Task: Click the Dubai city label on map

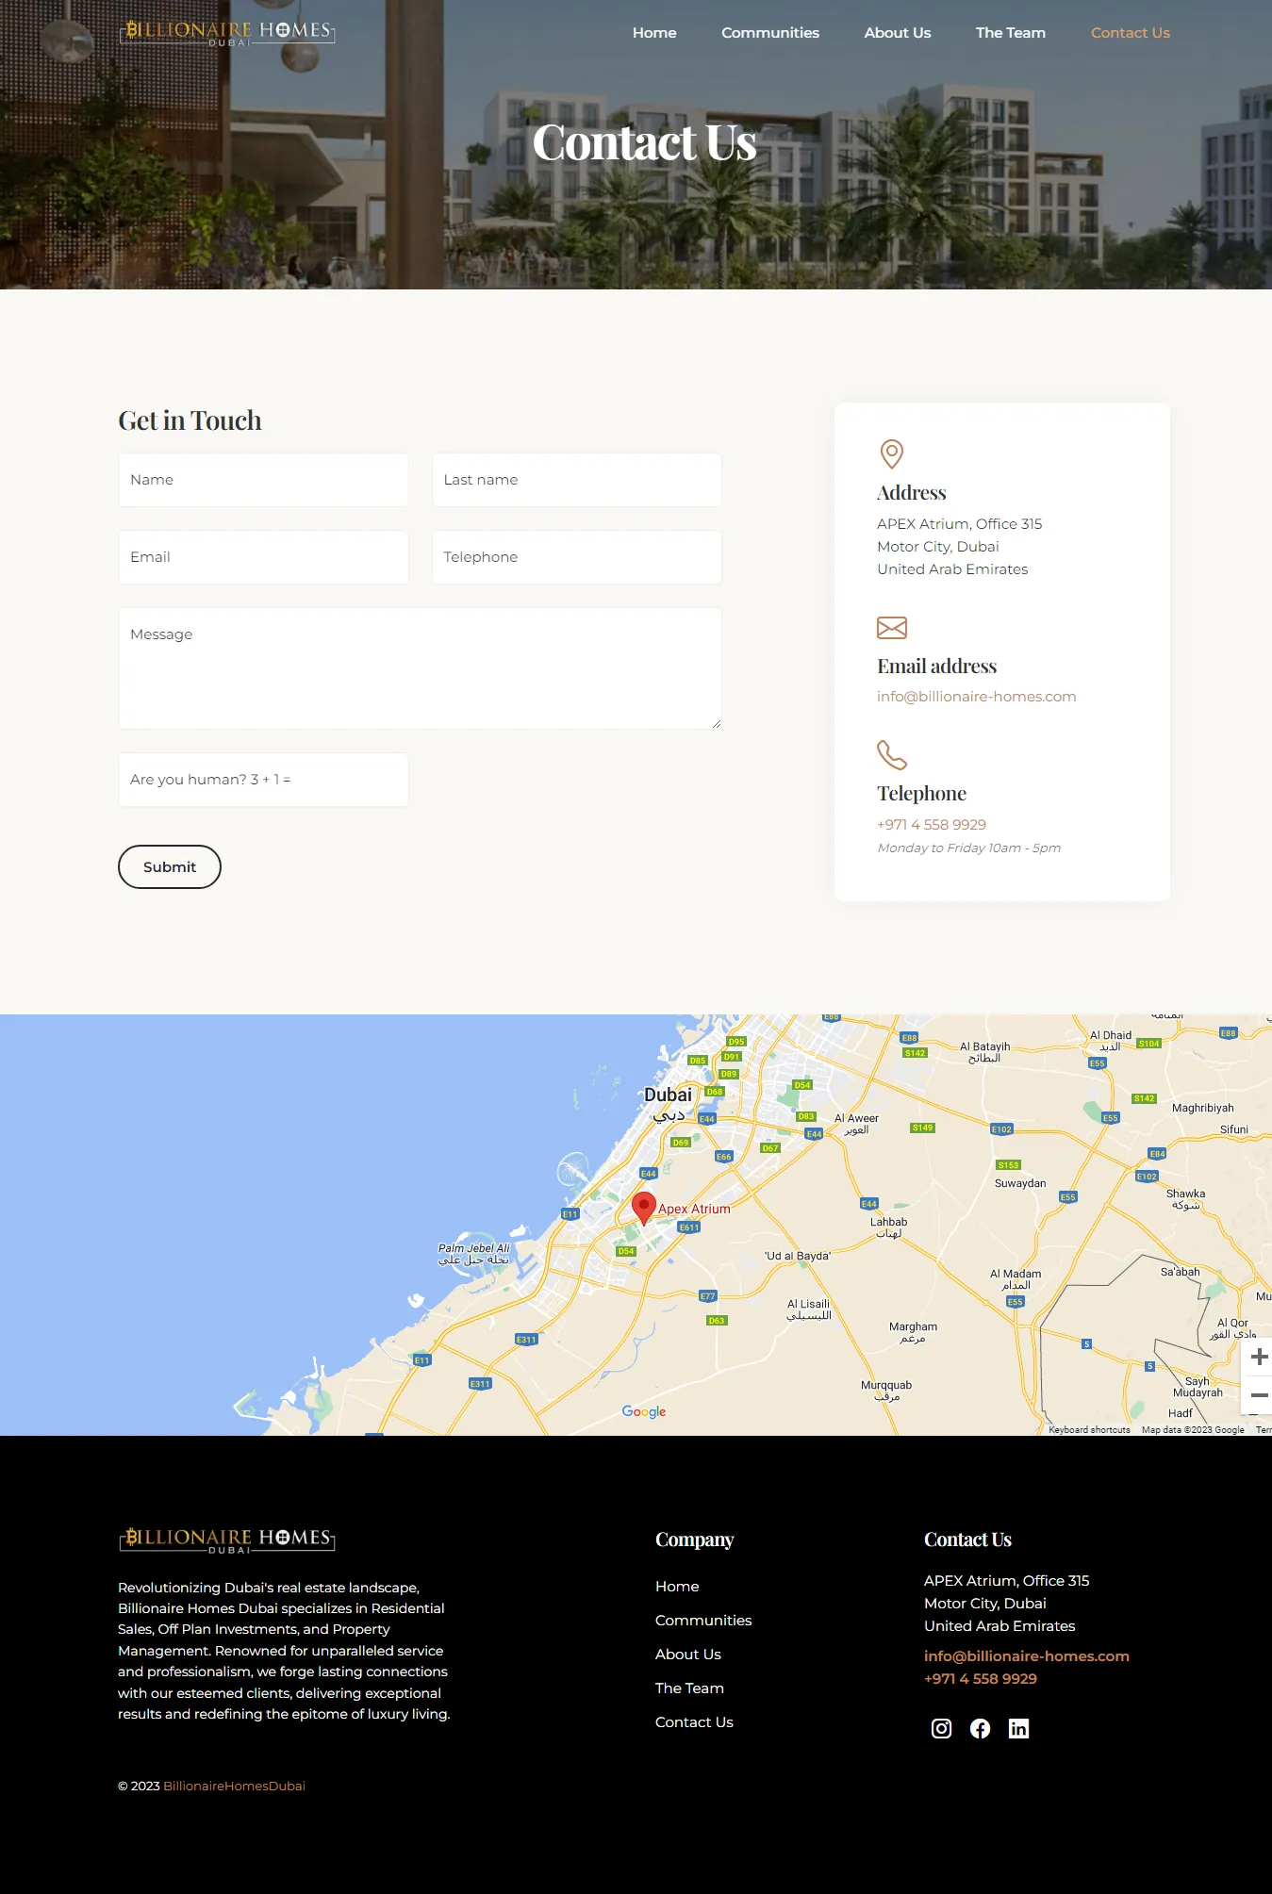Action: coord(668,1095)
